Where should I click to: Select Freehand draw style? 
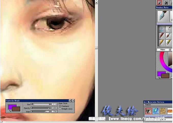(x=60, y=106)
